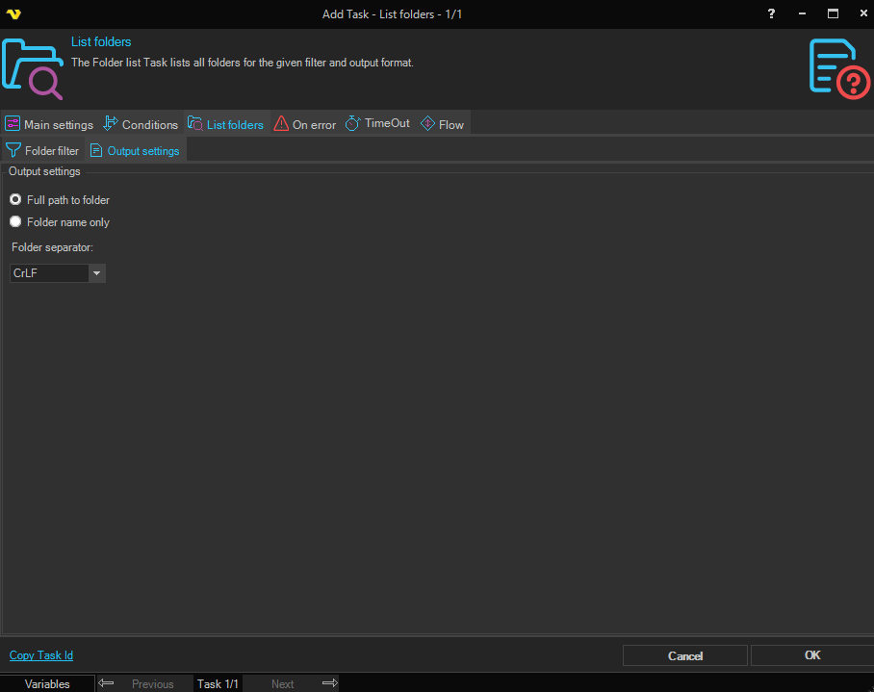Click the CrLF separator value field
This screenshot has height=692, width=874.
[x=48, y=273]
